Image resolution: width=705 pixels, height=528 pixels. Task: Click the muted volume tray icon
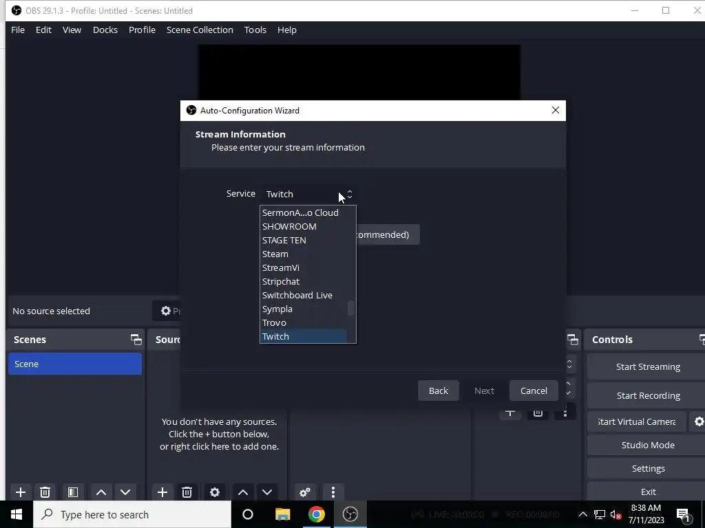coord(615,514)
